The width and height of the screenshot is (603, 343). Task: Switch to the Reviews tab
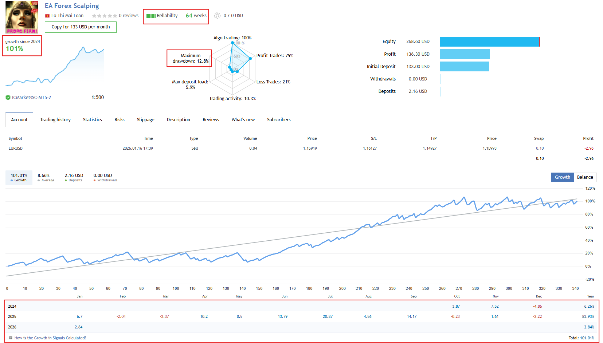(x=211, y=119)
